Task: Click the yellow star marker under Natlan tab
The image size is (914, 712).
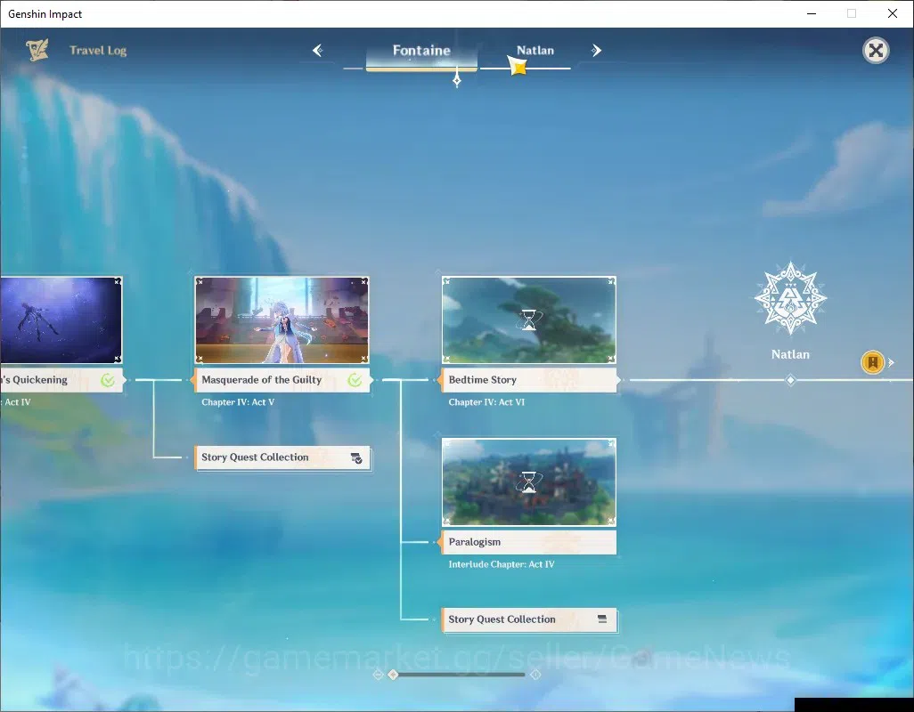Action: [517, 66]
